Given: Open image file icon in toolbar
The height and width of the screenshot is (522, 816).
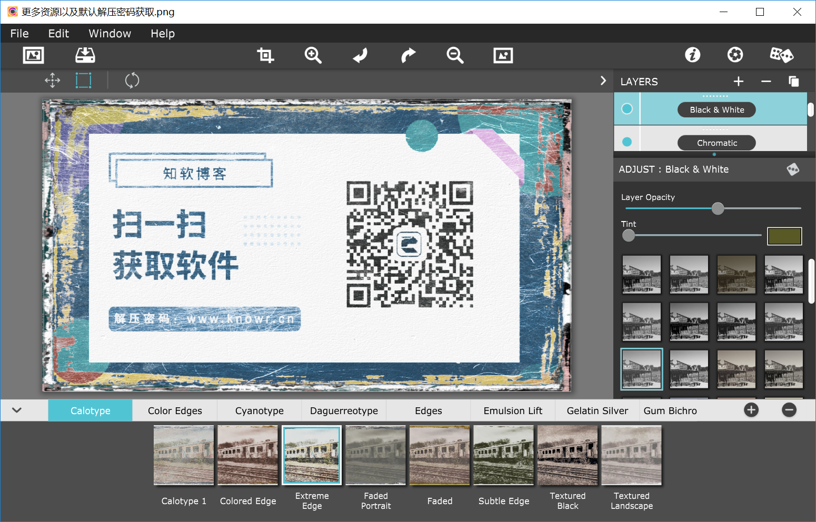Looking at the screenshot, I should 34,55.
